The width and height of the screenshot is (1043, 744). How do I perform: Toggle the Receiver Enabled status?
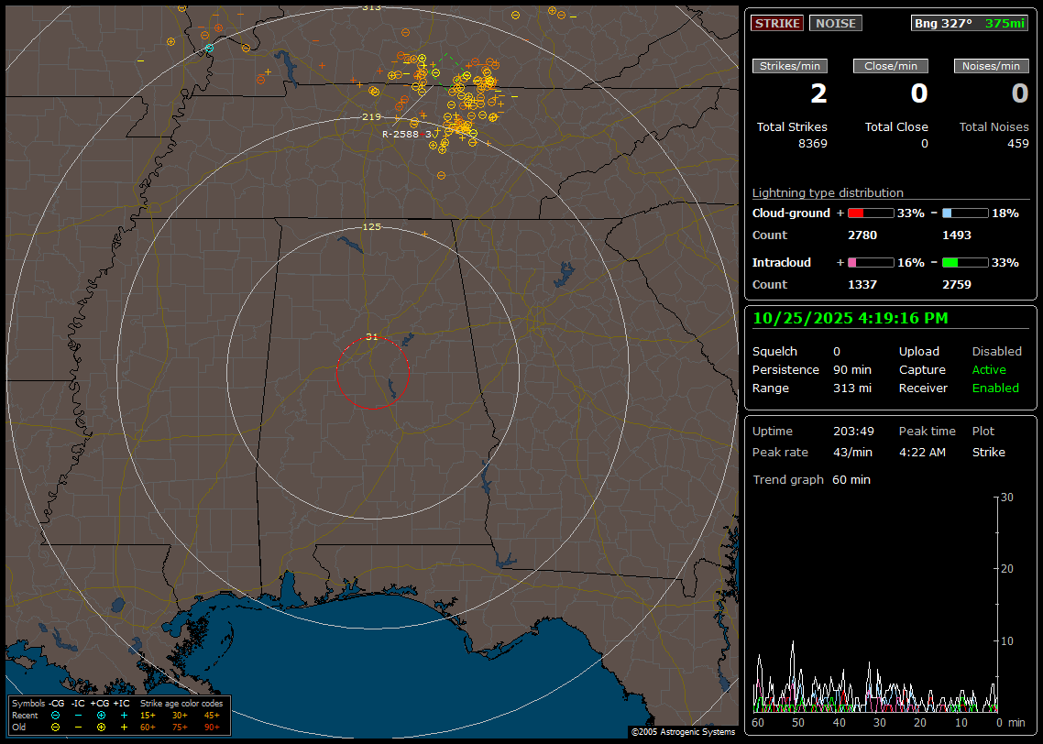point(995,388)
